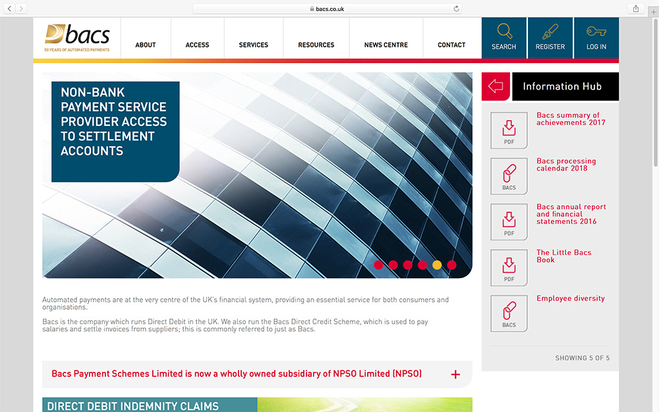Open Employee diversity link icon
Image resolution: width=659 pixels, height=412 pixels.
[x=509, y=314]
